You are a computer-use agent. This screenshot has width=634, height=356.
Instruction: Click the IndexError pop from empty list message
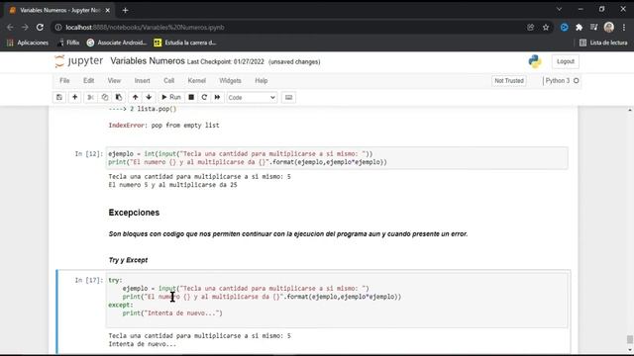pos(163,126)
